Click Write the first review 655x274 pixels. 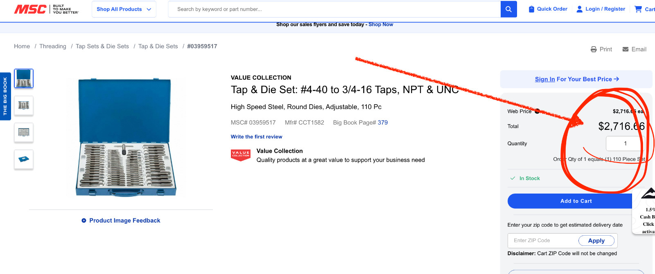[x=256, y=137]
